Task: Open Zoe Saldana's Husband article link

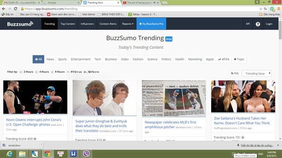Action: click(x=242, y=121)
